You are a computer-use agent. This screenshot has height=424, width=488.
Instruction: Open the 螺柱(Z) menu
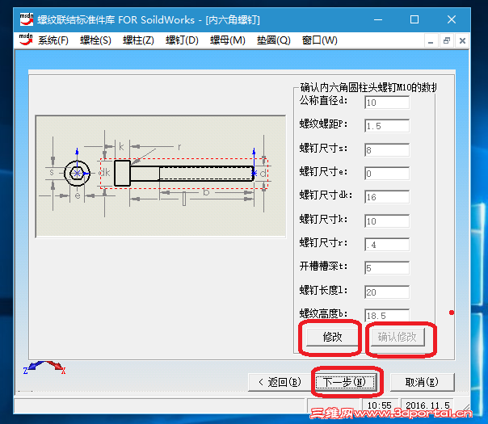click(x=138, y=40)
